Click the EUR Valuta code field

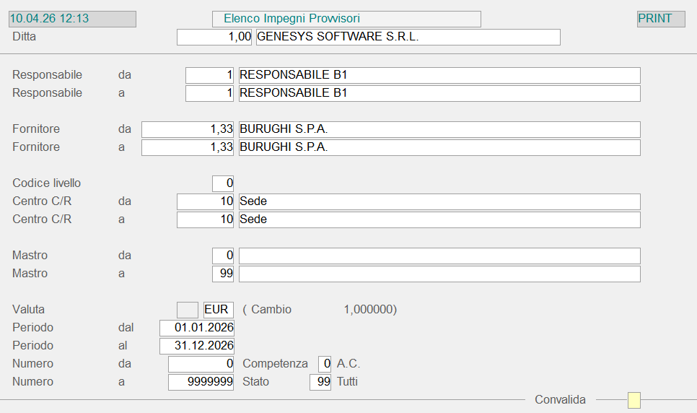click(x=219, y=310)
